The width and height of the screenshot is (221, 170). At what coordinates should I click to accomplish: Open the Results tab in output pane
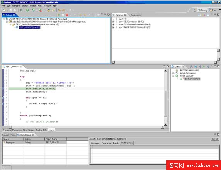coord(116,143)
